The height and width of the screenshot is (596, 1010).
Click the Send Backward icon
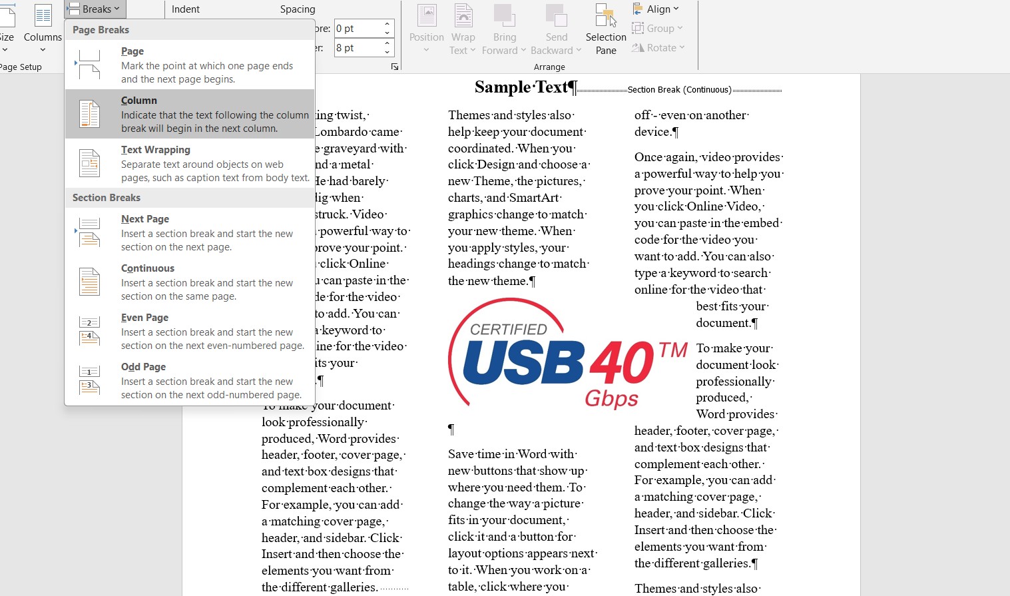coord(556,16)
